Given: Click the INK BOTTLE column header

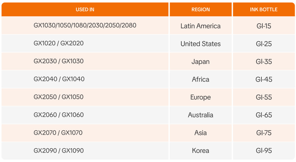Looking at the screenshot, I should point(264,9).
